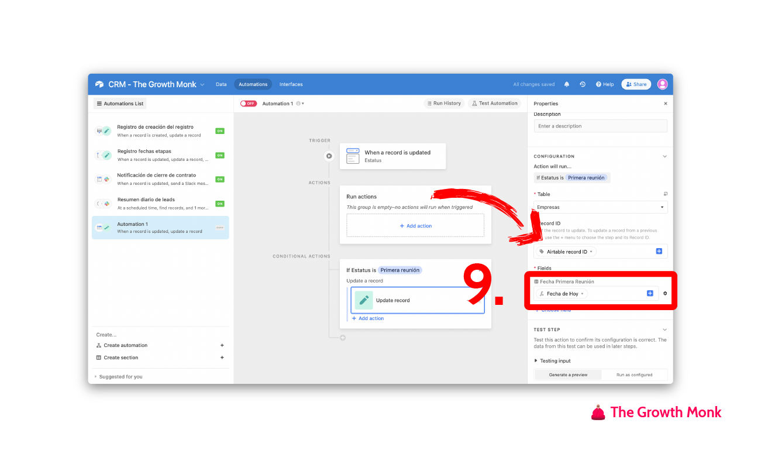Open Run History
The width and height of the screenshot is (761, 457).
point(443,104)
